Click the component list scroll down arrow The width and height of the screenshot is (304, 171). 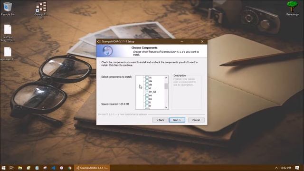click(x=166, y=107)
